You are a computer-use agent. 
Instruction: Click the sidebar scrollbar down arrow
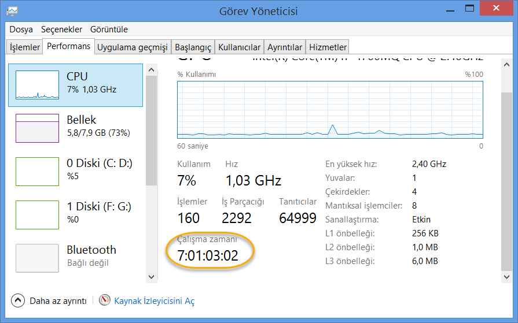pos(152,277)
